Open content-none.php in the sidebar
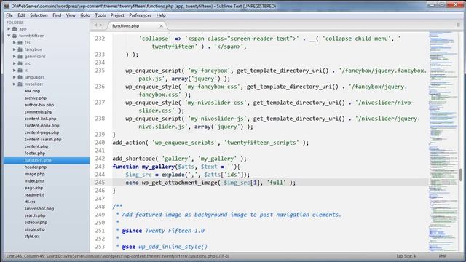466x262 pixels. tap(42, 126)
